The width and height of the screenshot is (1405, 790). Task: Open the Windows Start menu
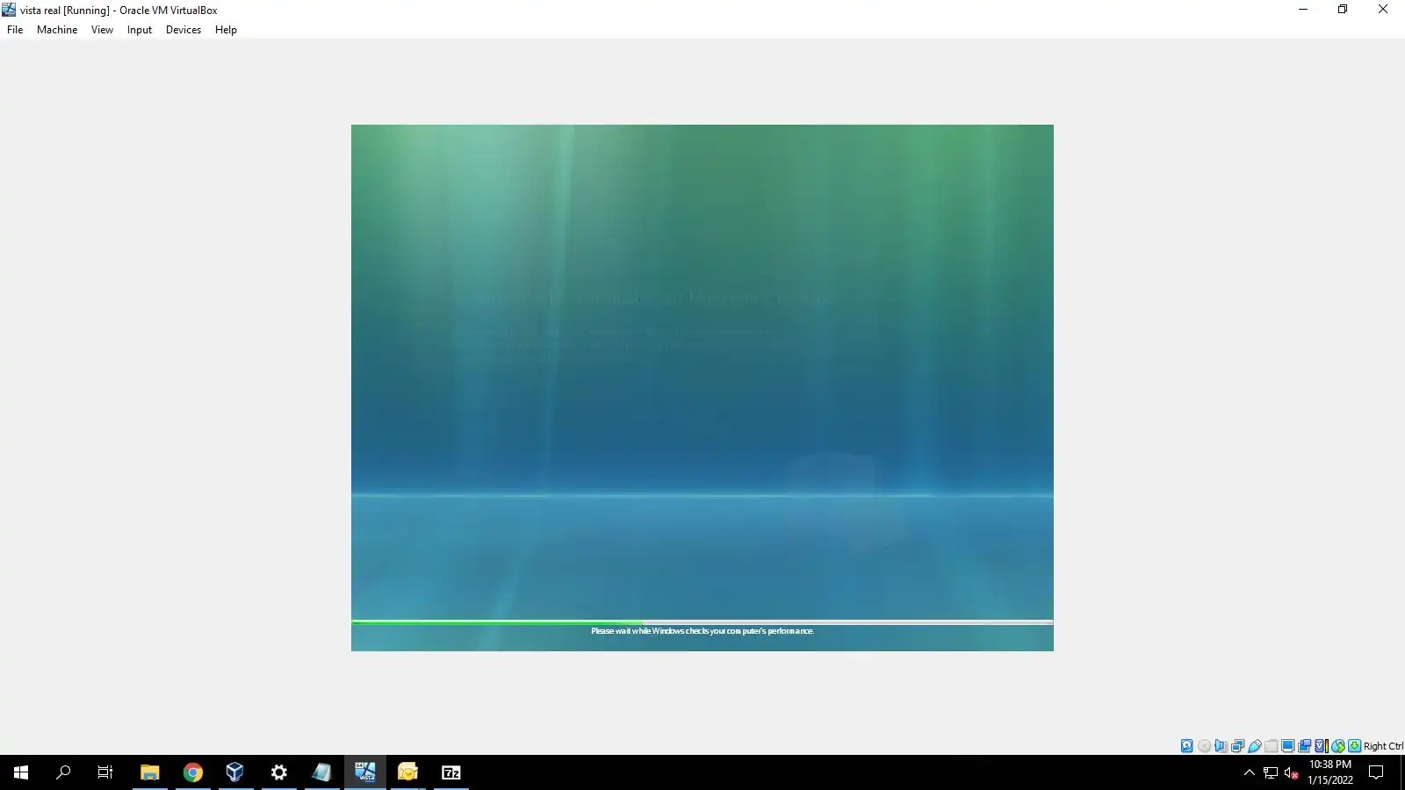pyautogui.click(x=21, y=772)
